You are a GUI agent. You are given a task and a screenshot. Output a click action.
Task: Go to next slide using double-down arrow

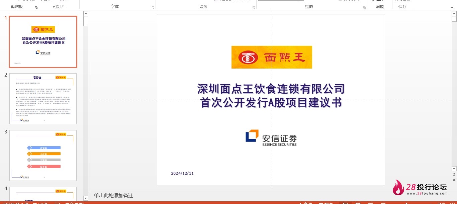(x=454, y=180)
